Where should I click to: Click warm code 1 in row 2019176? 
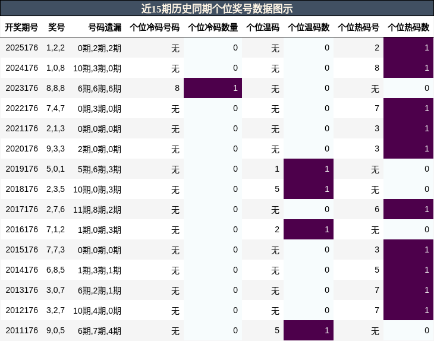pos(277,169)
